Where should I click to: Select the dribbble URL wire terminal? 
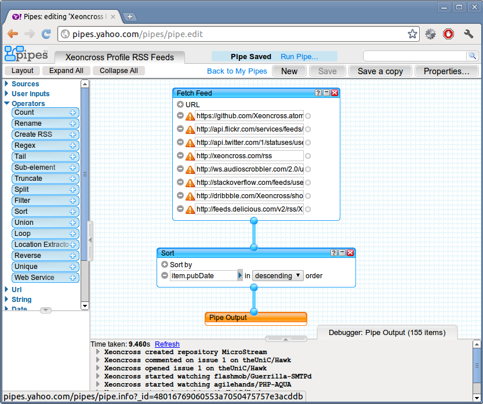click(308, 196)
